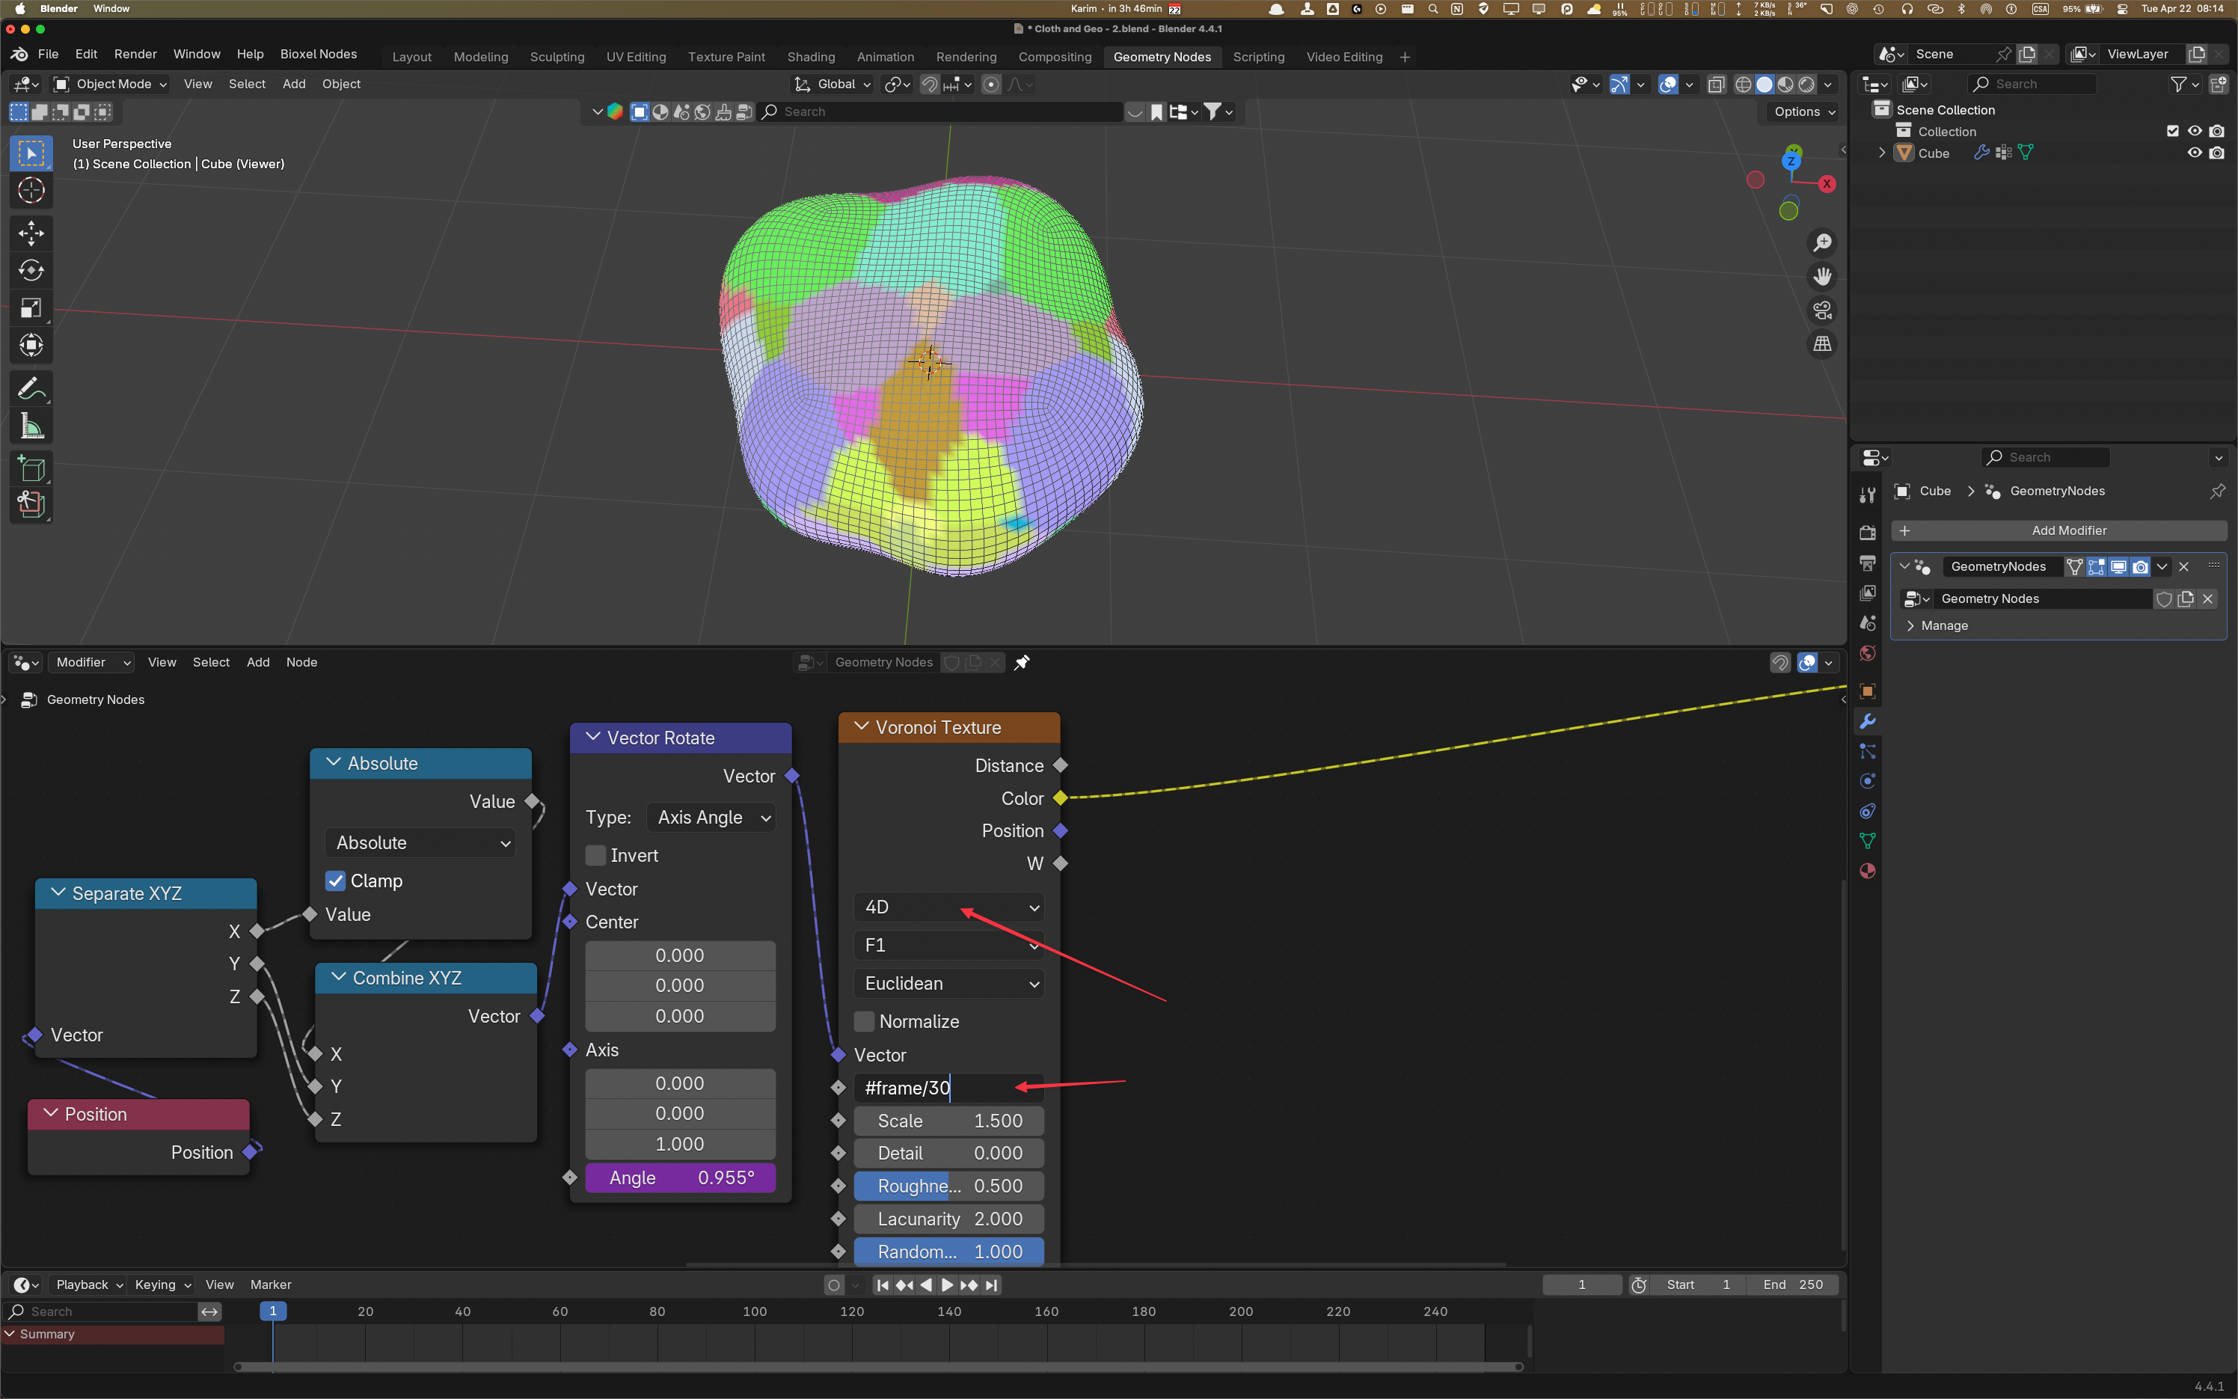
Task: Open the Euclidean distance metric dropdown
Action: (x=949, y=984)
